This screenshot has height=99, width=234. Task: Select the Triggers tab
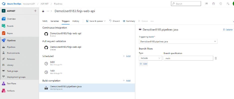(x=66, y=21)
